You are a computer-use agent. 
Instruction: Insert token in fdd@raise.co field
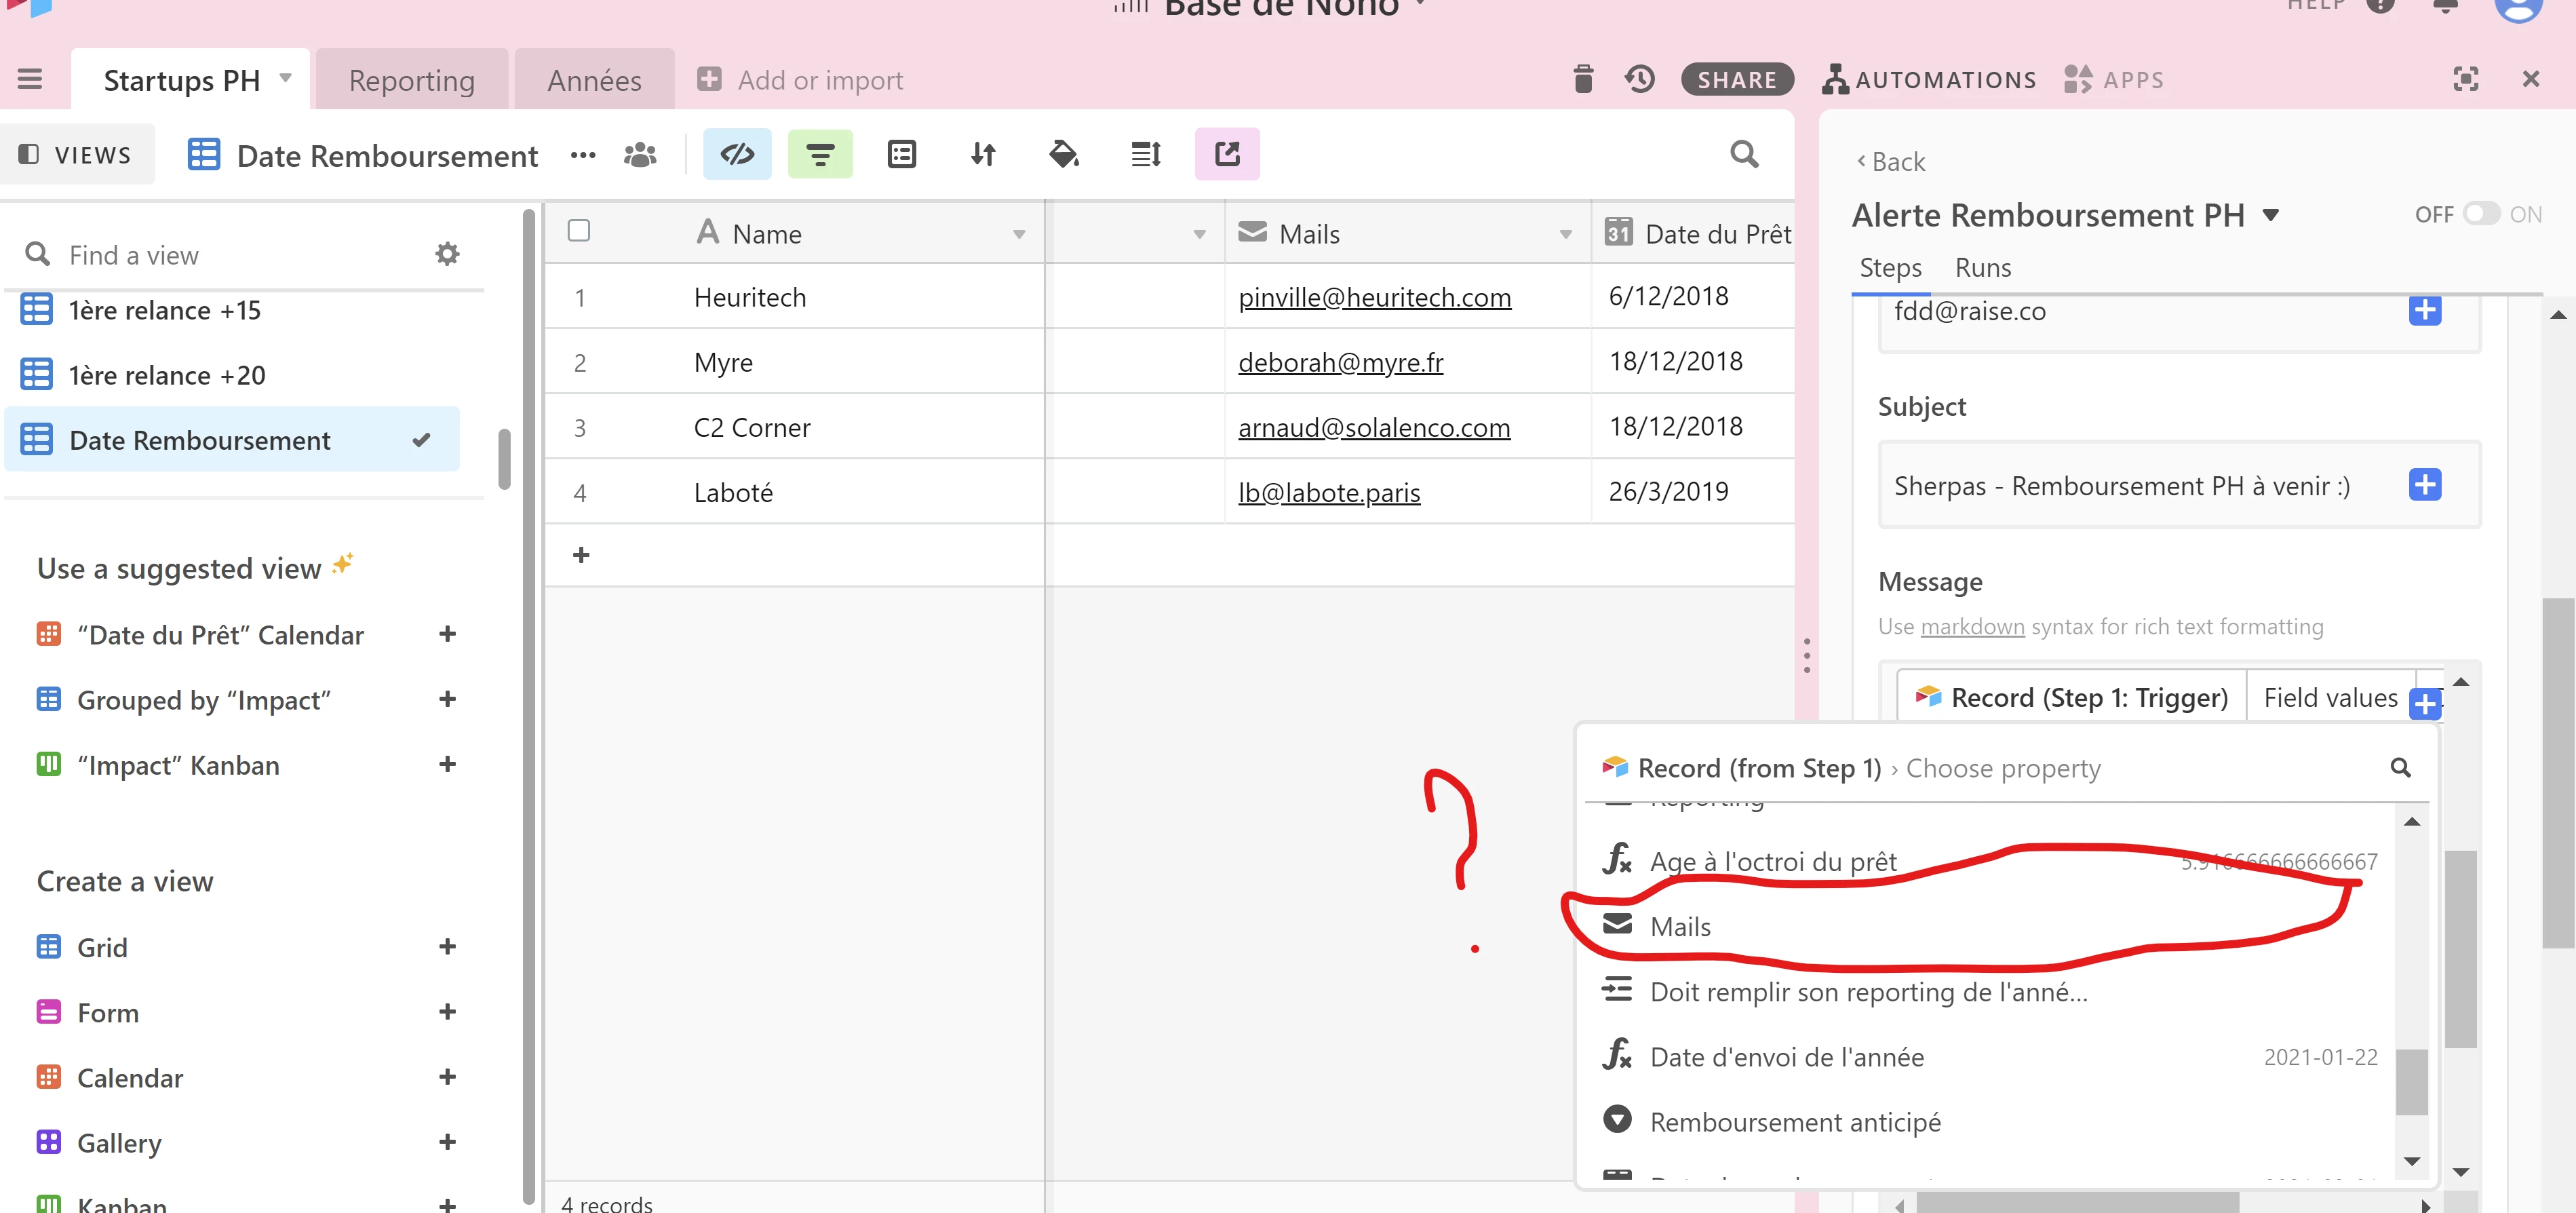[2424, 310]
